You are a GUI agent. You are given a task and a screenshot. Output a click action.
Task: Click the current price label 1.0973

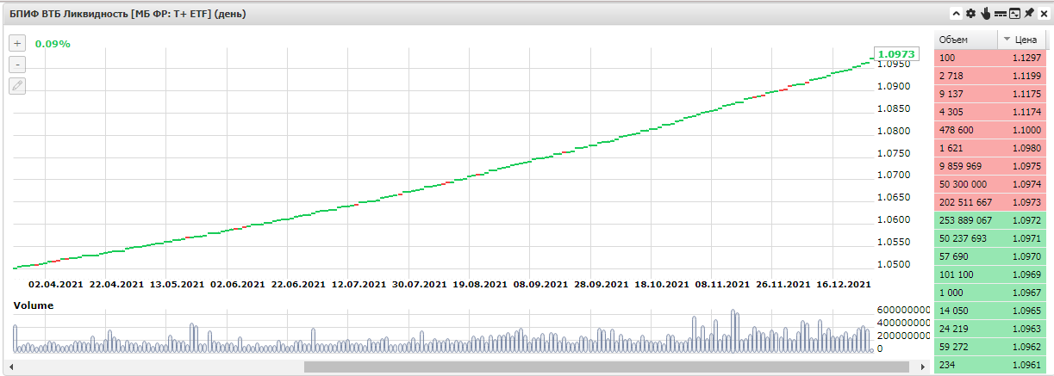896,54
